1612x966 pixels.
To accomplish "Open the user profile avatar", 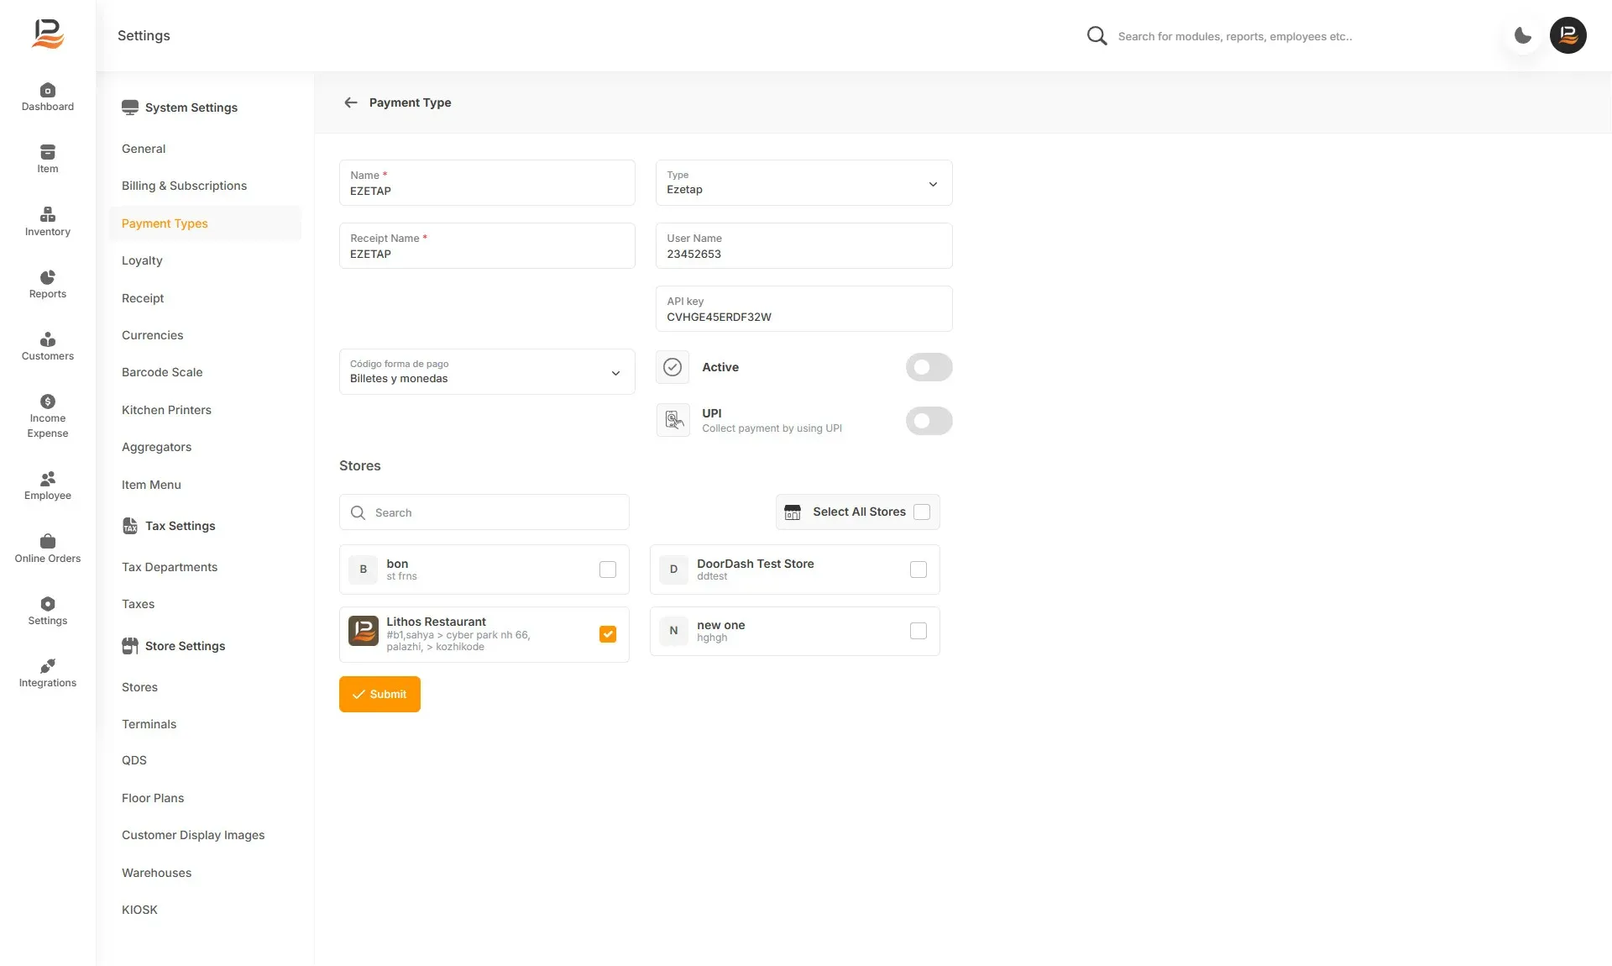I will point(1568,35).
